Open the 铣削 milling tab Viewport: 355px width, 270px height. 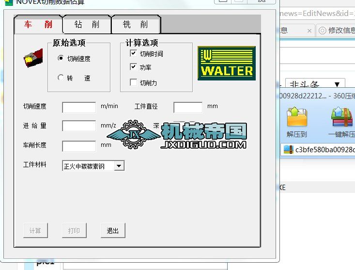136,24
